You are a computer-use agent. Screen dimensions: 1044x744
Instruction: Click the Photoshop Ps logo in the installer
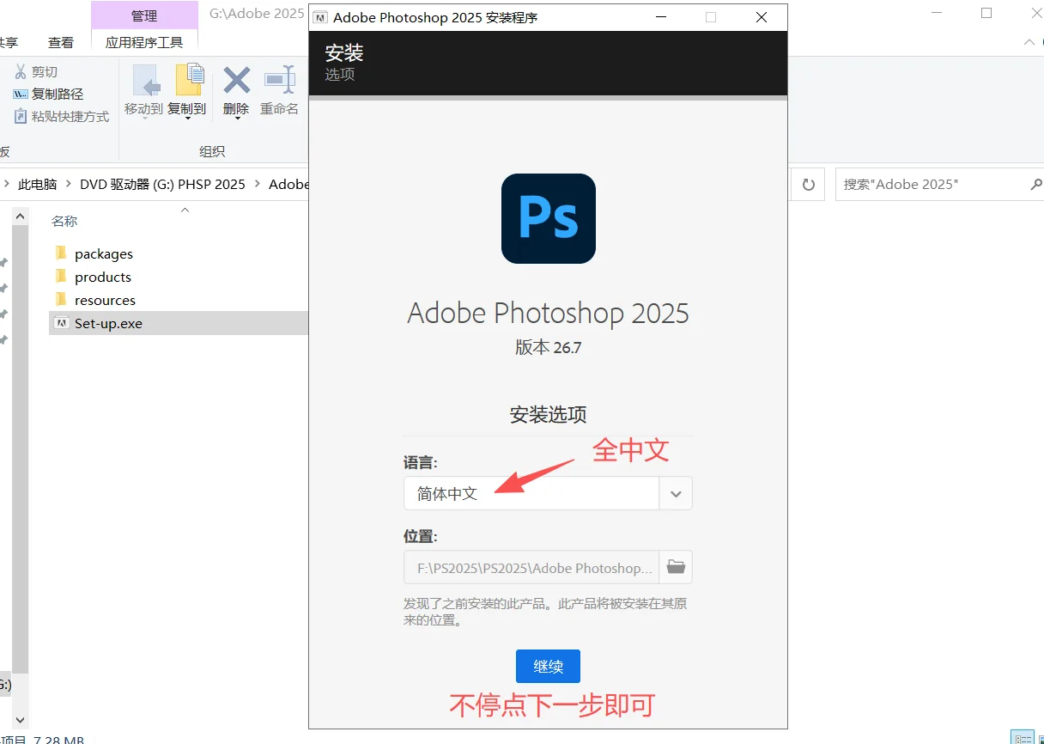(x=548, y=218)
